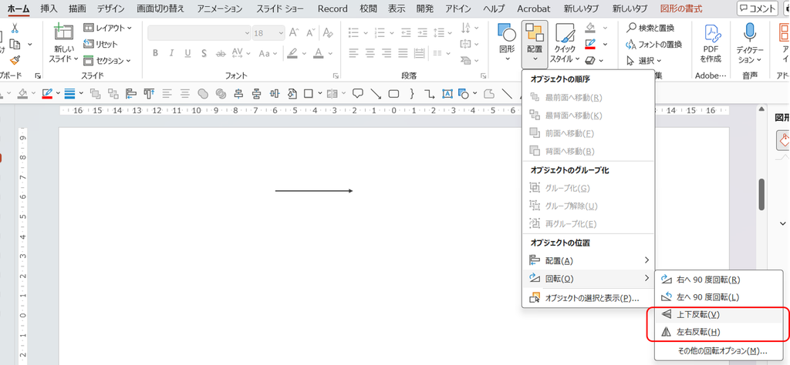Click PDFを作成 create PDF button
Viewport: 790px width, 365px height.
[x=711, y=43]
